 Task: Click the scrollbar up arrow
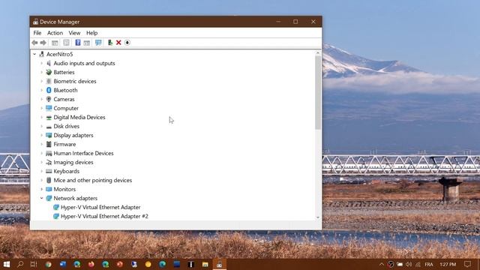click(318, 53)
